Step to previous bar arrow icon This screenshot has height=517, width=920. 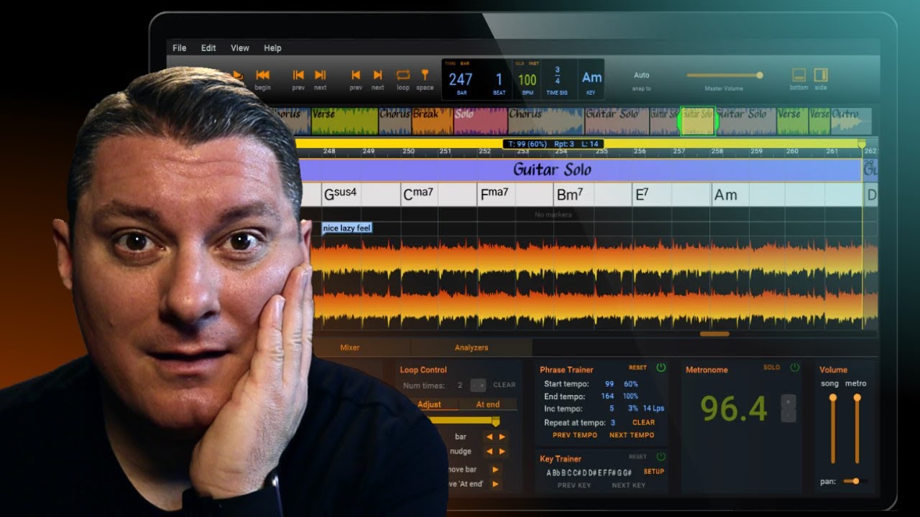tap(356, 75)
